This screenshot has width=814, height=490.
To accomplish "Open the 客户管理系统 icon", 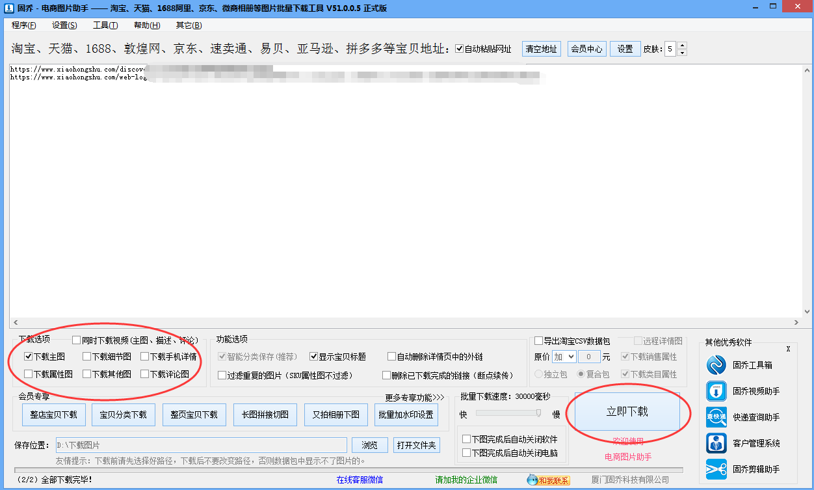I will tap(716, 443).
